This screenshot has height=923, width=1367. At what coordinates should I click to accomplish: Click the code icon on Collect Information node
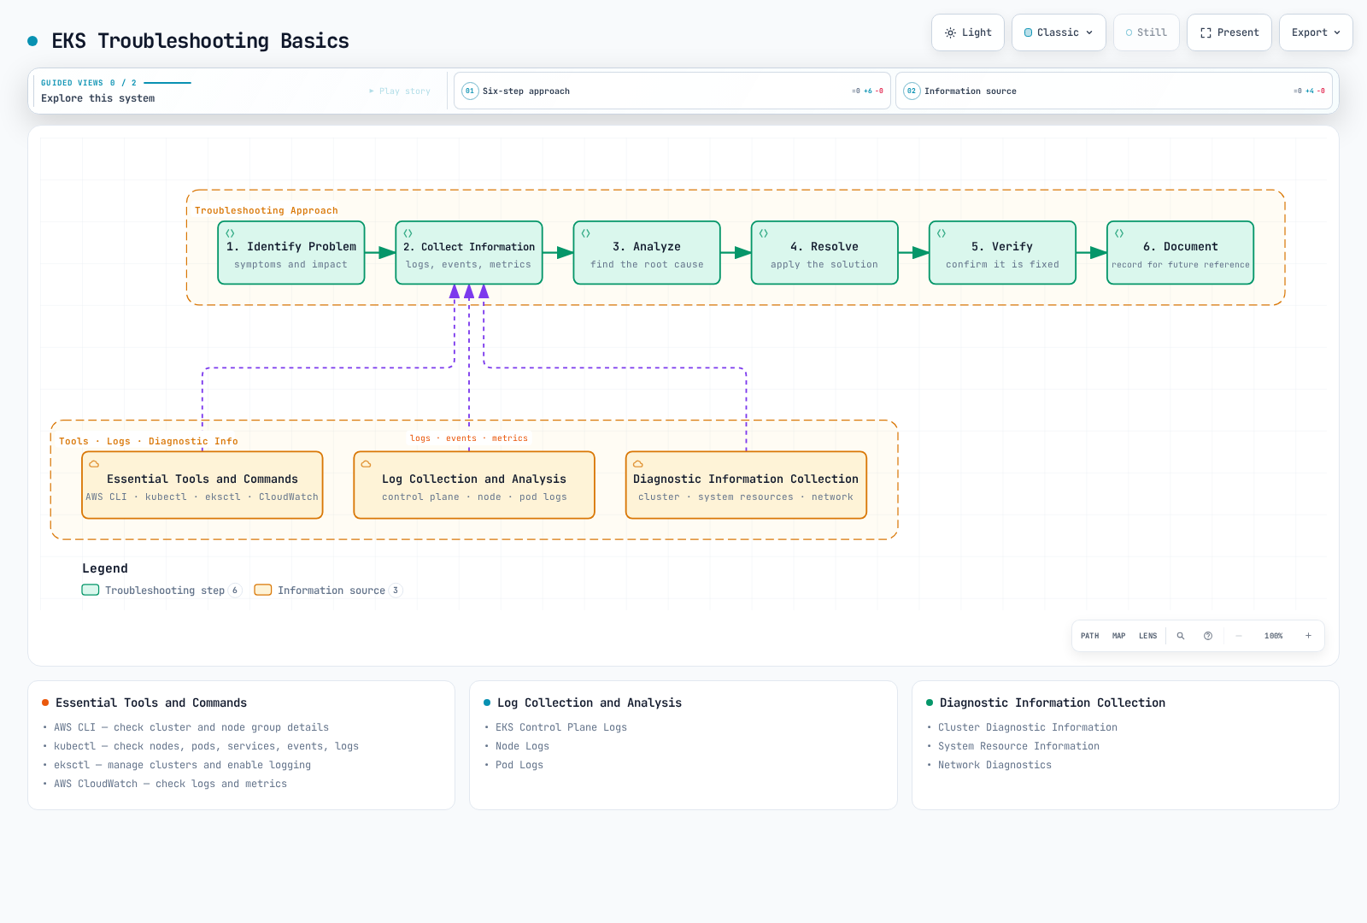(408, 233)
